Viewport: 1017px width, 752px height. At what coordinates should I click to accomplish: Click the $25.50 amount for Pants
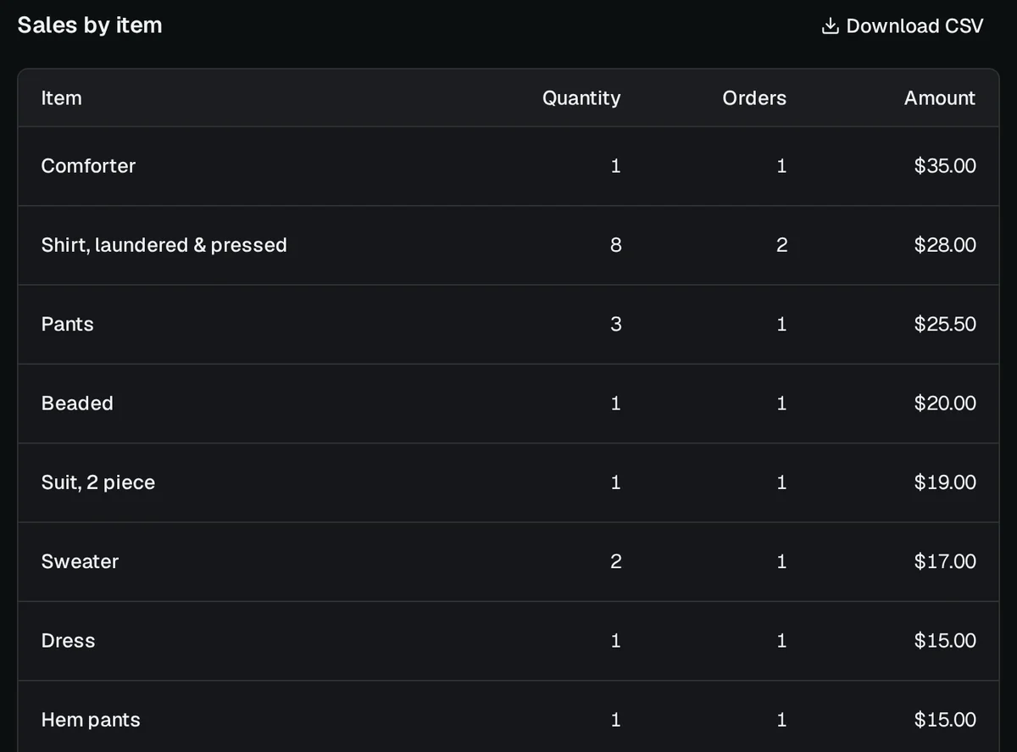click(x=945, y=325)
